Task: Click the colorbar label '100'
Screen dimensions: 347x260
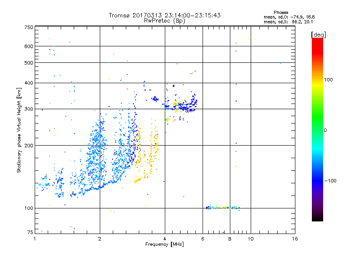Action: click(328, 80)
